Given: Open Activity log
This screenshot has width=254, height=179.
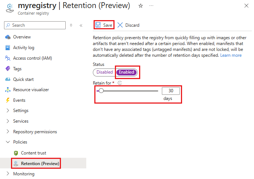Looking at the screenshot, I should (x=23, y=48).
